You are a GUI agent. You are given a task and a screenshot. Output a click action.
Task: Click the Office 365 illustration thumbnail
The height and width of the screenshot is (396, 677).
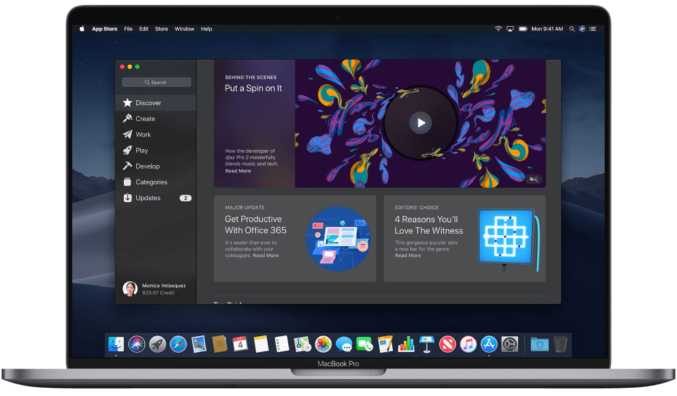click(x=338, y=239)
